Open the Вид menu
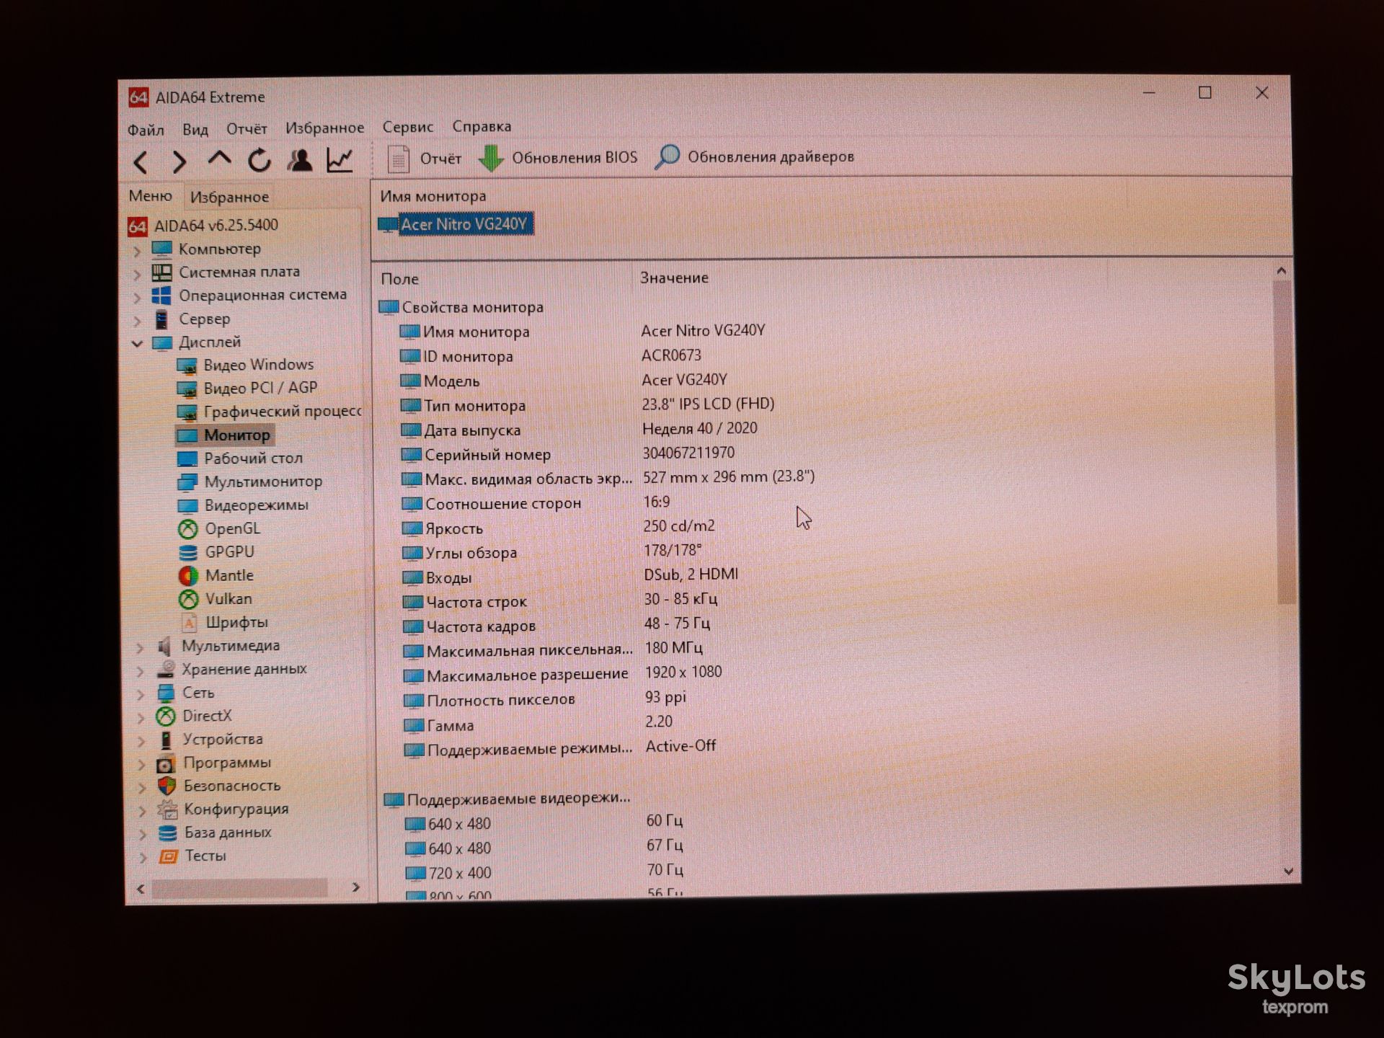This screenshot has height=1038, width=1384. pyautogui.click(x=195, y=129)
